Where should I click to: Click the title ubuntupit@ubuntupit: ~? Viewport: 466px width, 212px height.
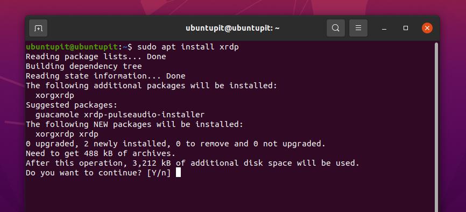232,28
